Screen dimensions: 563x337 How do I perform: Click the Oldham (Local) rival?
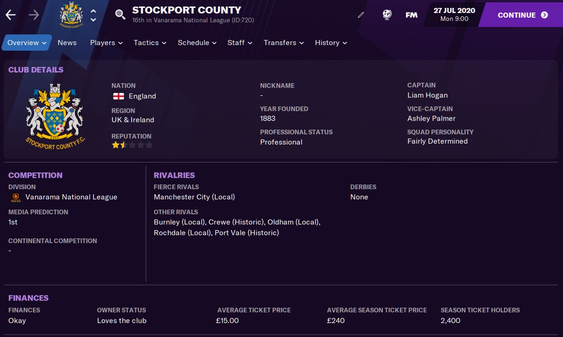294,222
